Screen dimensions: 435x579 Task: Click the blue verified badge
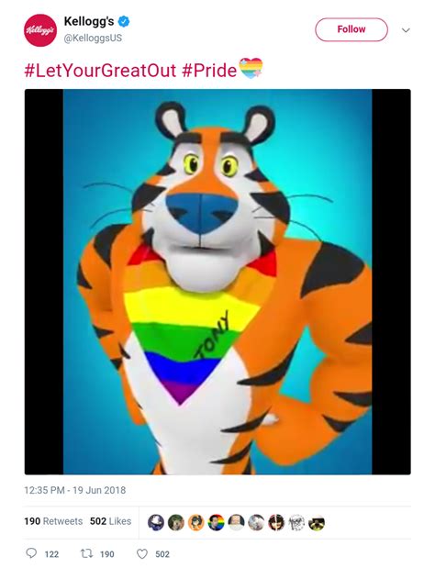(x=124, y=22)
